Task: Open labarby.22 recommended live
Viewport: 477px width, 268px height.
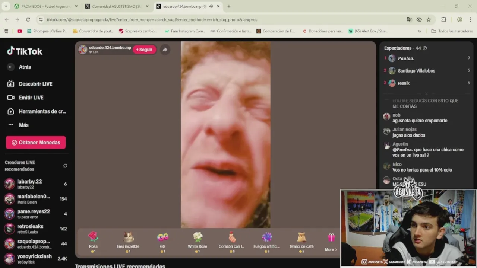Action: click(35, 184)
